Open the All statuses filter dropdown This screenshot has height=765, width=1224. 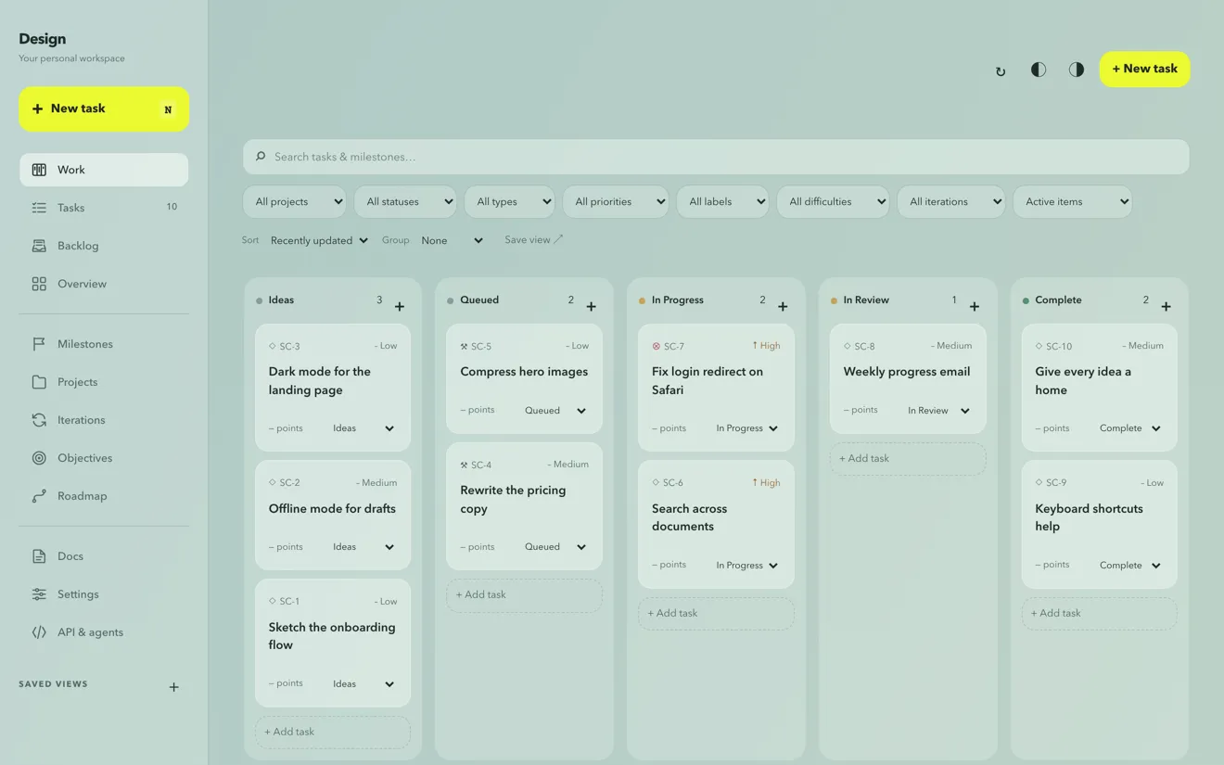(x=405, y=201)
